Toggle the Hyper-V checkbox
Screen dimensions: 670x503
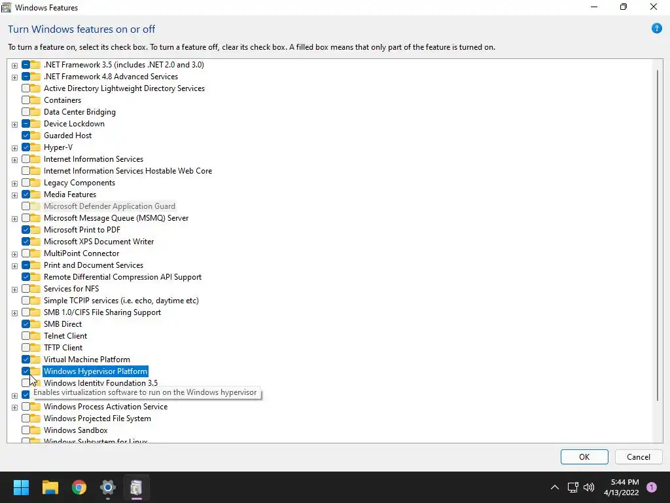pos(26,147)
